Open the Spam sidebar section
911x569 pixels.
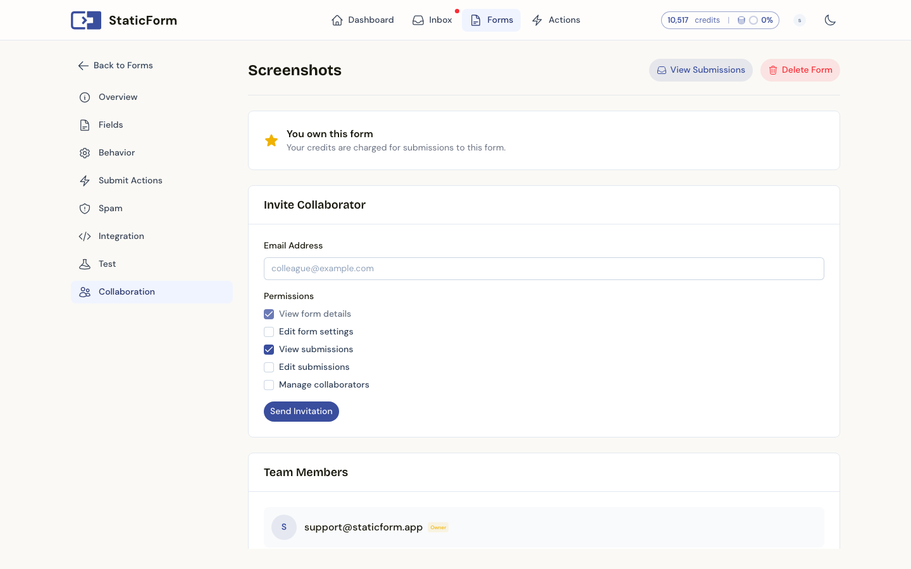tap(152, 209)
